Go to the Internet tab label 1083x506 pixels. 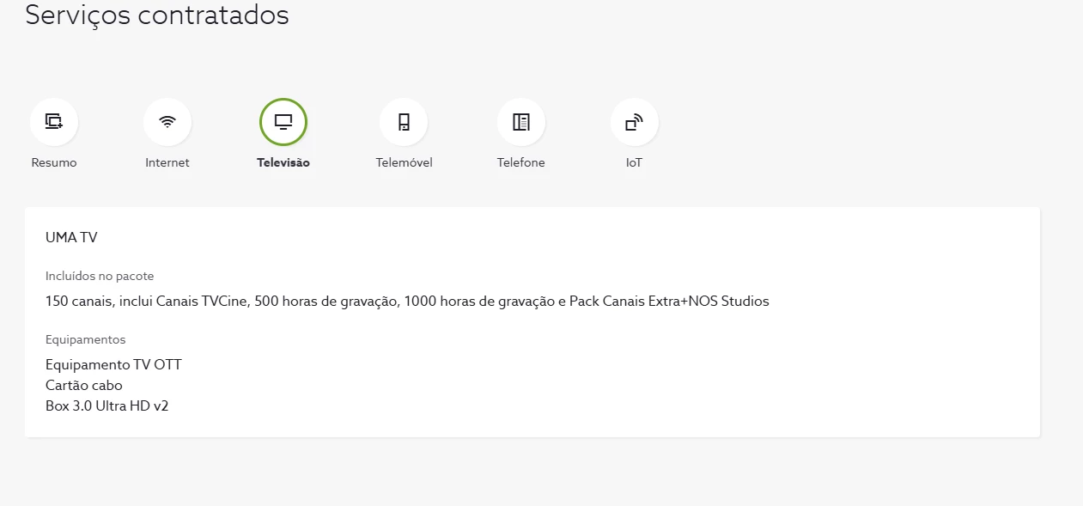coord(167,162)
